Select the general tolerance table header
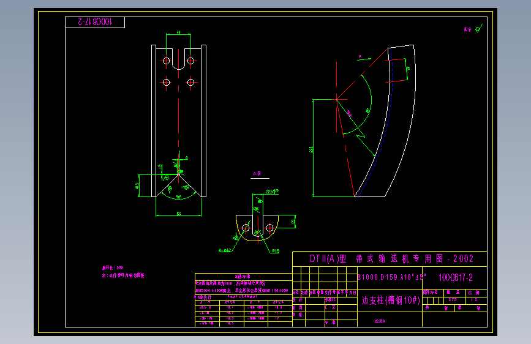 [243, 277]
